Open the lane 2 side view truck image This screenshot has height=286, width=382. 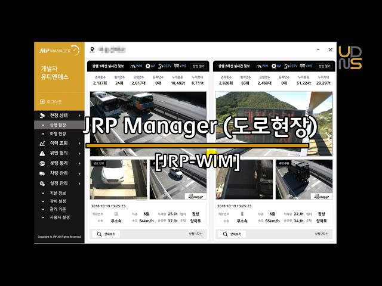[x=304, y=179]
